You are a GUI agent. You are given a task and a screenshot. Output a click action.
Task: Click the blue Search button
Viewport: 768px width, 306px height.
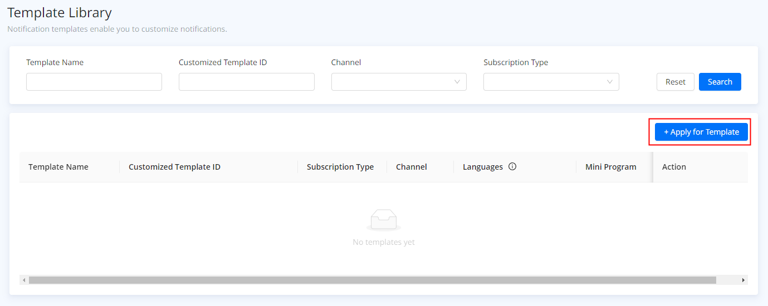pyautogui.click(x=720, y=82)
